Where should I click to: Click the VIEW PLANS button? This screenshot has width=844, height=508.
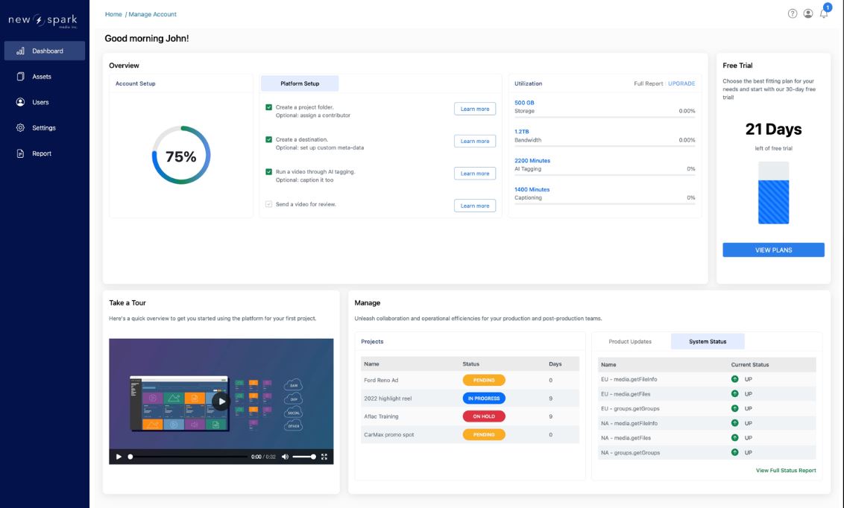(773, 250)
